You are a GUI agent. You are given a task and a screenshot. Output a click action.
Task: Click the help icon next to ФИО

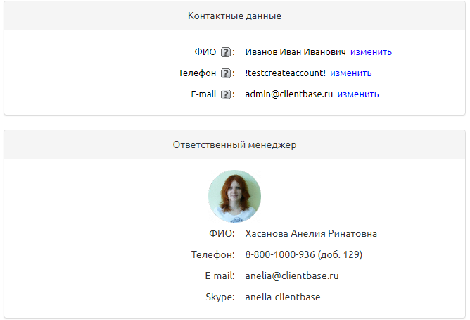[225, 51]
